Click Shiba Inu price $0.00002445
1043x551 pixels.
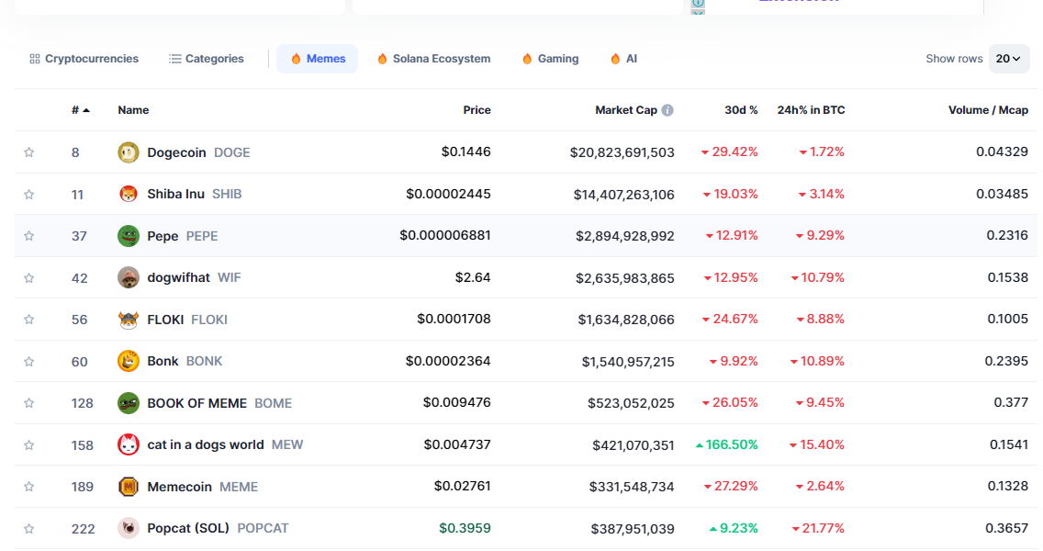448,194
